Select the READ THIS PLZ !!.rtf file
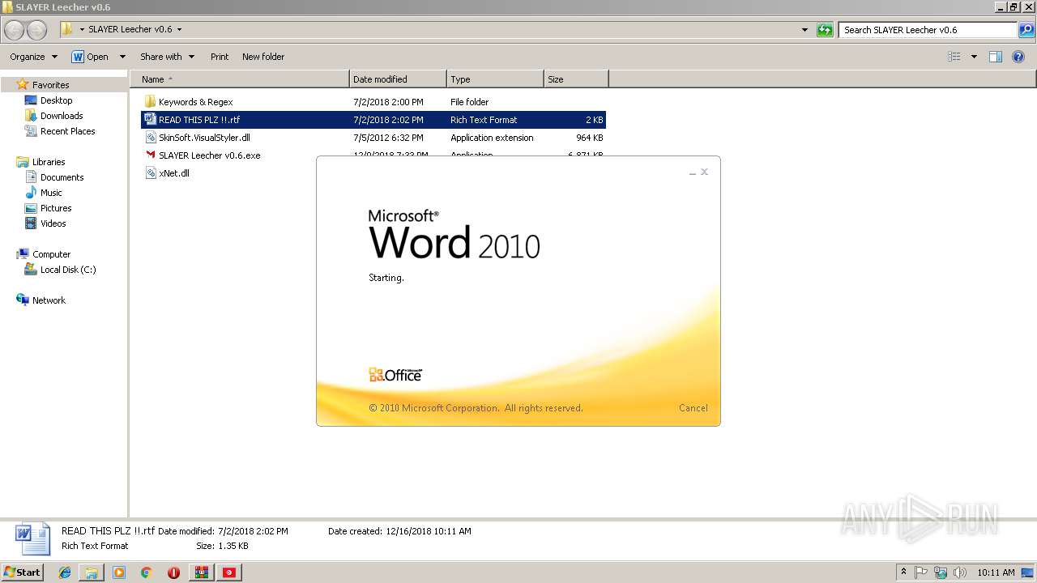Viewport: 1037px width, 583px height. coord(373,120)
